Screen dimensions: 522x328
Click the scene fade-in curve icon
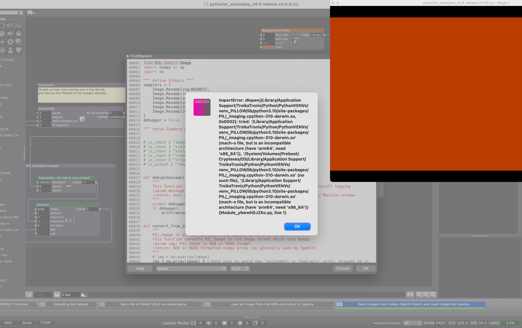(29, 295)
